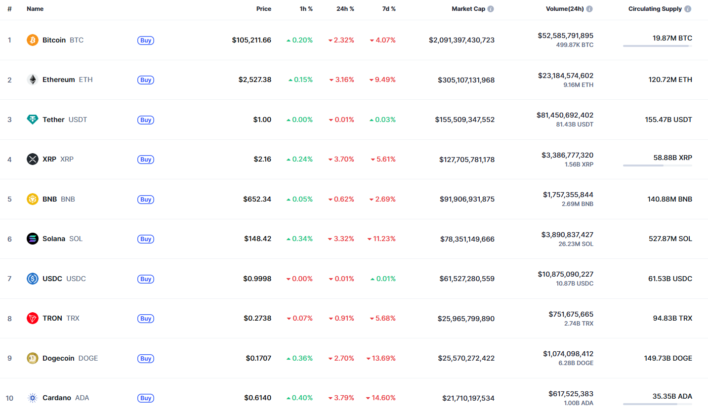The height and width of the screenshot is (414, 708).
Task: Click the Cardano circulating supply progress bar
Action: pos(658,404)
